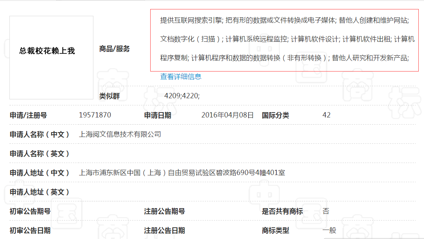Click the 查看详细信息 link
Screen dimensions: 424x239
point(180,76)
